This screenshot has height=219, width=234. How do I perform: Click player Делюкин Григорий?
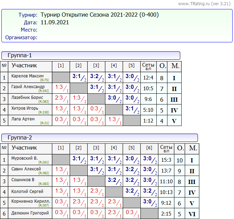tap(30, 213)
